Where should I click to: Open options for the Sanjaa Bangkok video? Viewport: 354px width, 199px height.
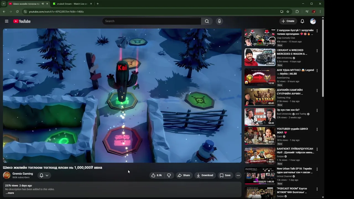(x=317, y=149)
